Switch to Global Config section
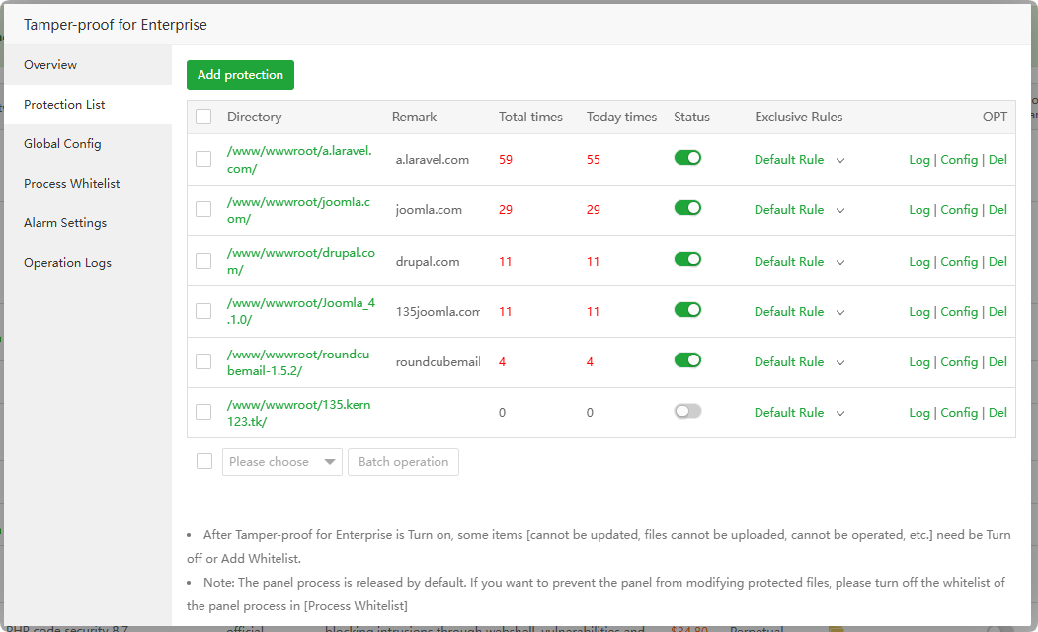 point(62,144)
